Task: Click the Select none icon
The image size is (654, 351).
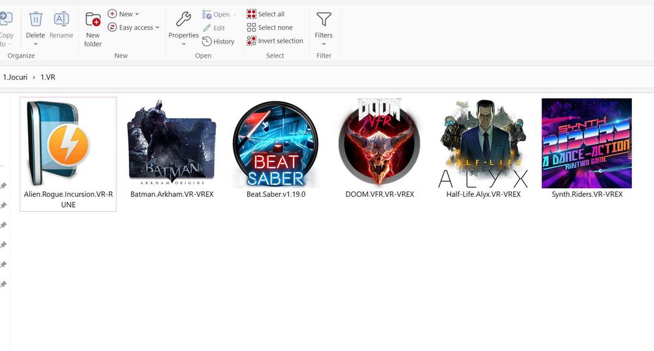Action: (x=252, y=27)
